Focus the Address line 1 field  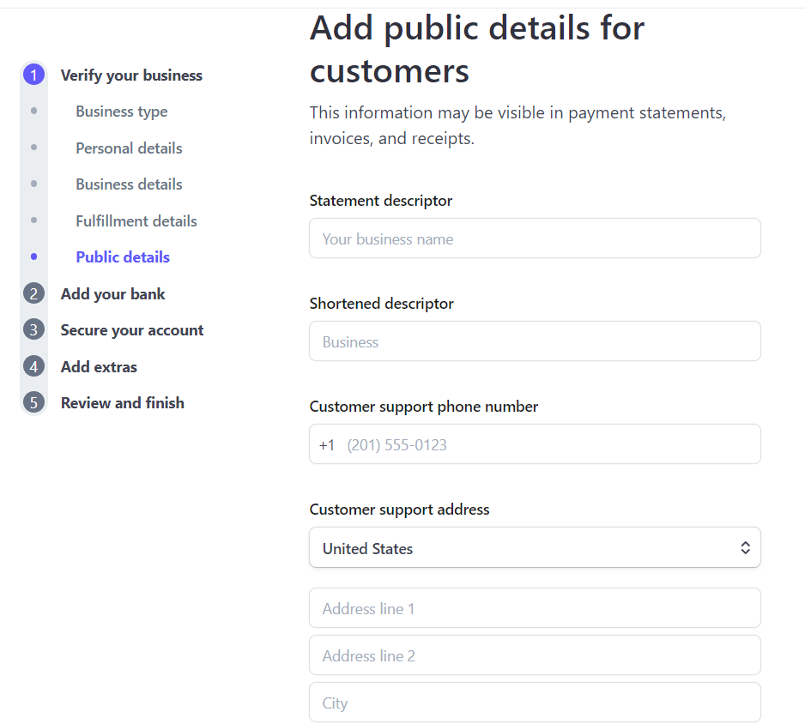535,608
